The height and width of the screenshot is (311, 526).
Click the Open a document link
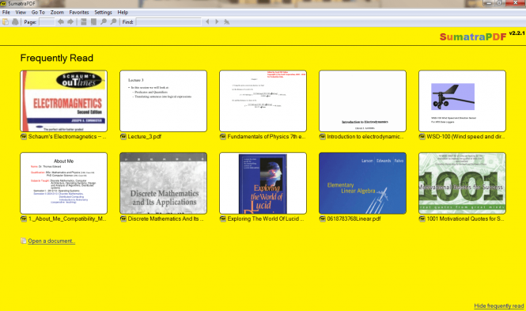[51, 241]
